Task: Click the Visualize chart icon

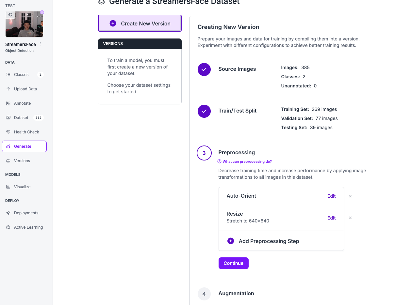Action: pos(8,187)
